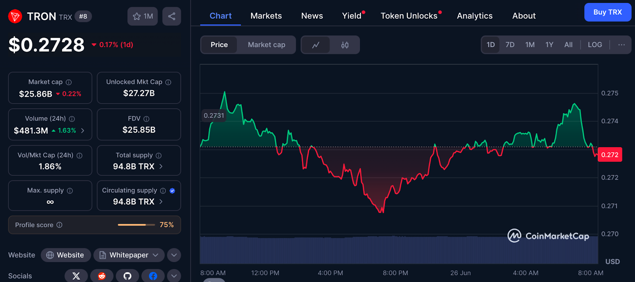Open the News tab

(x=312, y=16)
